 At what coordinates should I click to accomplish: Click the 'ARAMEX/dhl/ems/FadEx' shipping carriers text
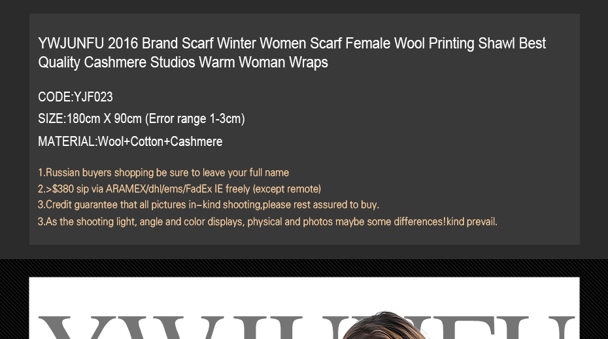pos(159,189)
